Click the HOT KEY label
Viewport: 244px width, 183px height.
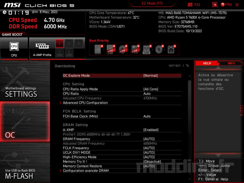click(x=174, y=66)
